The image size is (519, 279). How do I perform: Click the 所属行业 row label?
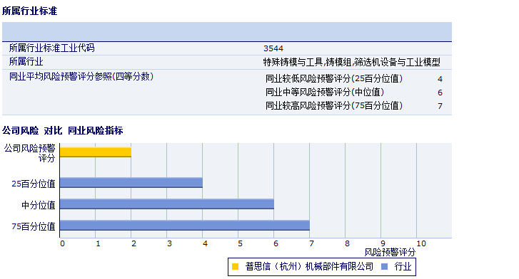[x=26, y=62]
